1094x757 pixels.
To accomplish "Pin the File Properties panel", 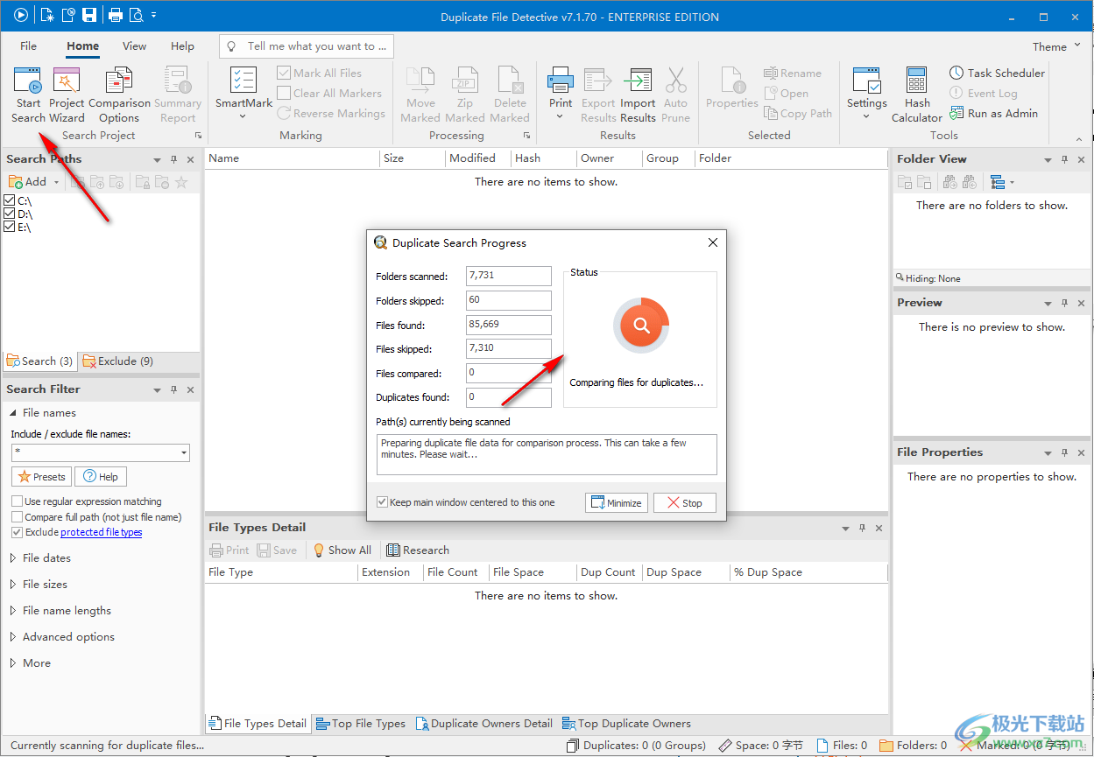I will (x=1064, y=452).
